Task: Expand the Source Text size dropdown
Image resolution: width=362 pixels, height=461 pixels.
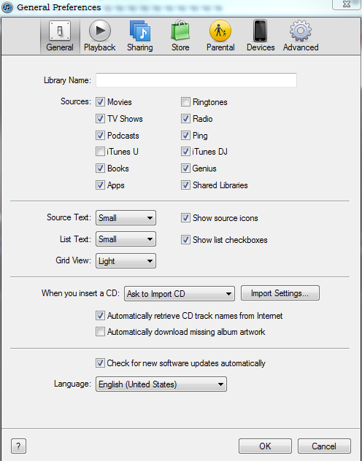Action: coord(126,218)
